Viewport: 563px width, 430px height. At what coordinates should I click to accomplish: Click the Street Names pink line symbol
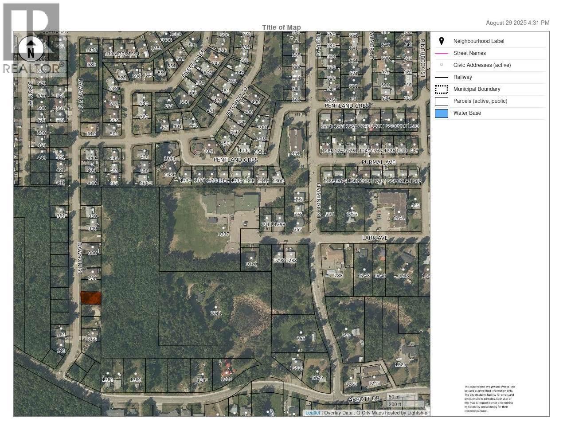pyautogui.click(x=442, y=53)
